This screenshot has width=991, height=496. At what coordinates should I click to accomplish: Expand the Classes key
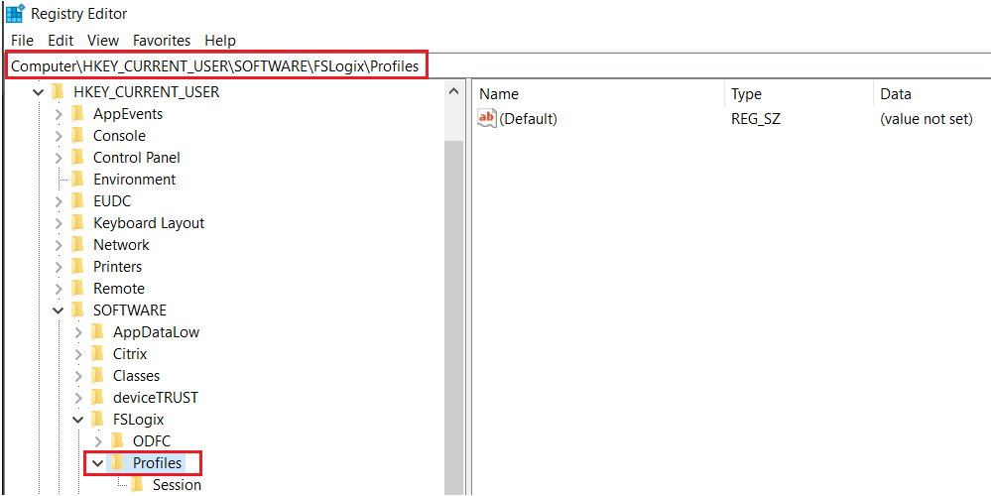coord(78,376)
